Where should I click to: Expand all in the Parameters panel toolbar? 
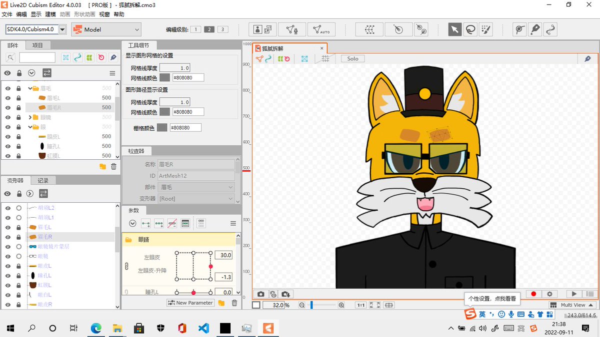pyautogui.click(x=132, y=223)
